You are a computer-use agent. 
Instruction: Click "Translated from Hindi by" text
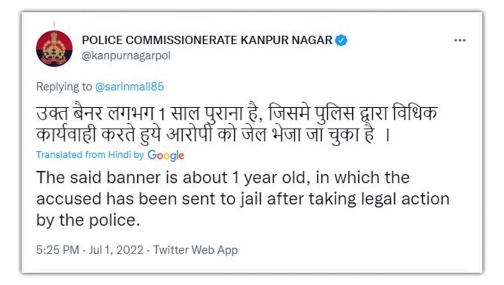click(x=90, y=155)
